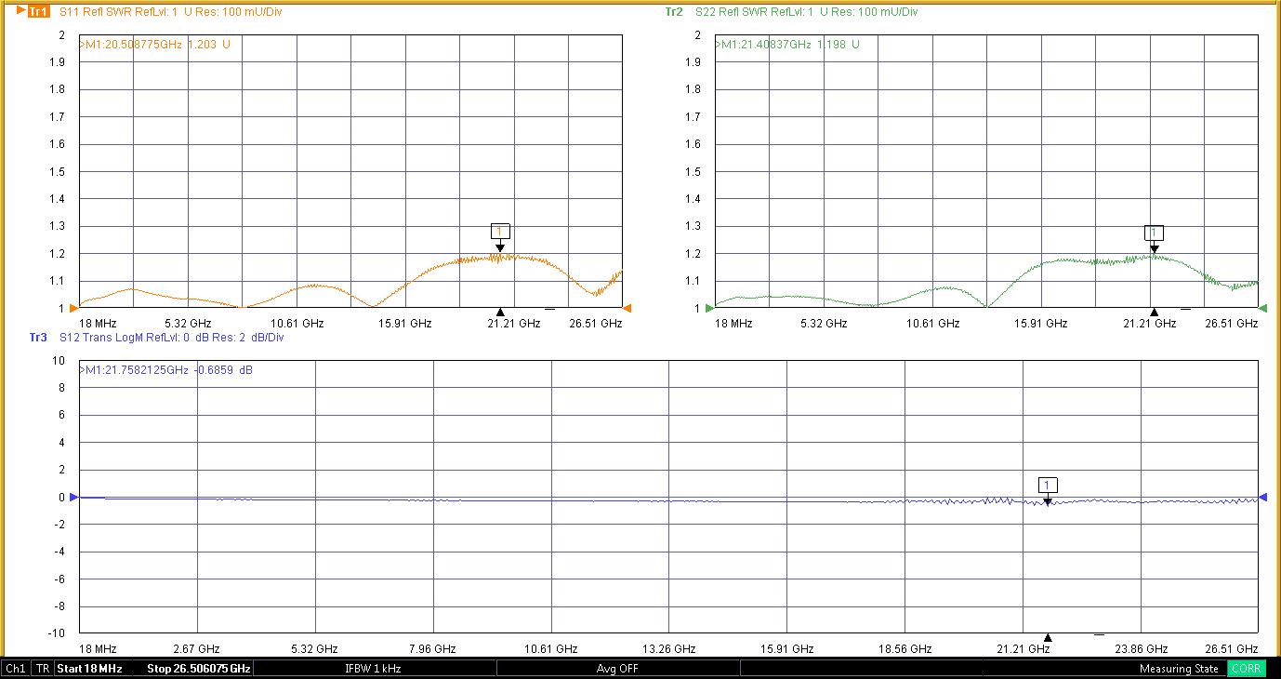Screen dimensions: 1281x679
Task: Click blue reference level arrow left of S12 plot
Action: pyautogui.click(x=74, y=497)
